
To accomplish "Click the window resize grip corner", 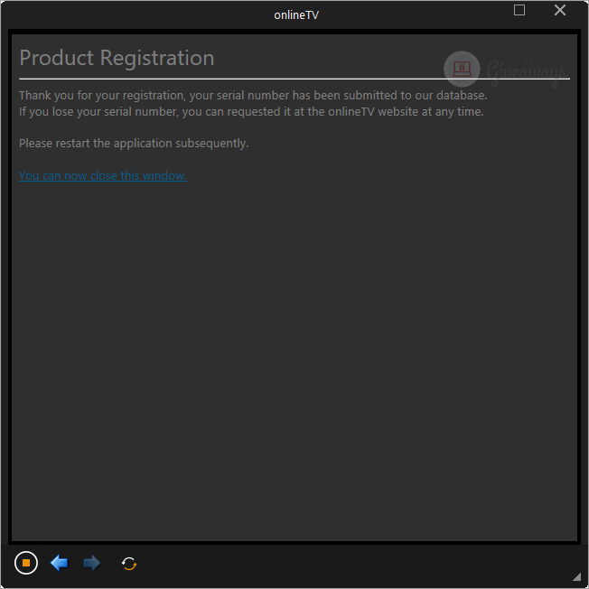I will 577,576.
